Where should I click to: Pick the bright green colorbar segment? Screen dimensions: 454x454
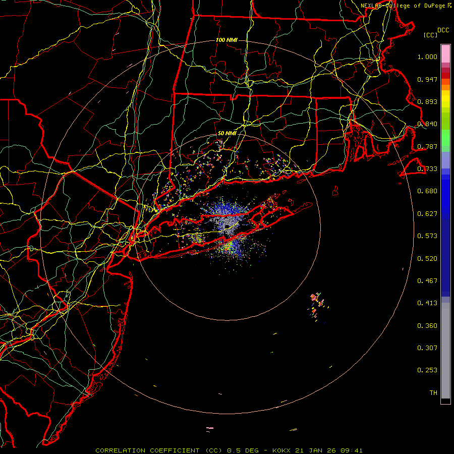tap(445, 138)
